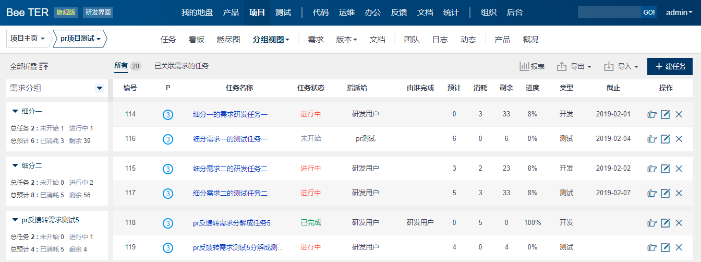Open admin user menu

click(679, 13)
